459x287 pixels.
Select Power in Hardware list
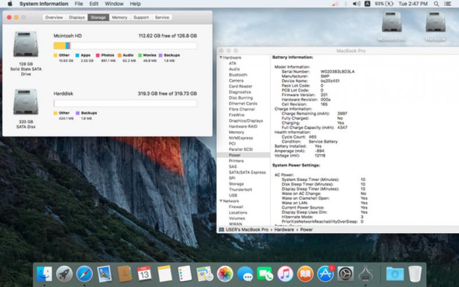point(235,155)
